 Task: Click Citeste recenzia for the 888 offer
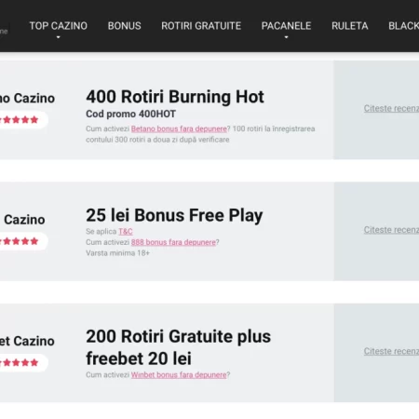coord(391,230)
